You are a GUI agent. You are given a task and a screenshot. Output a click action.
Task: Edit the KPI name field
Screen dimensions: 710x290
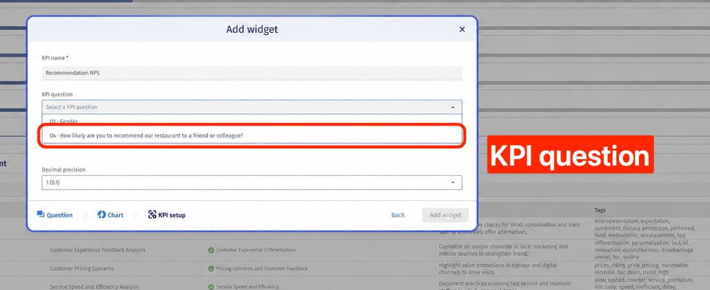pos(252,73)
